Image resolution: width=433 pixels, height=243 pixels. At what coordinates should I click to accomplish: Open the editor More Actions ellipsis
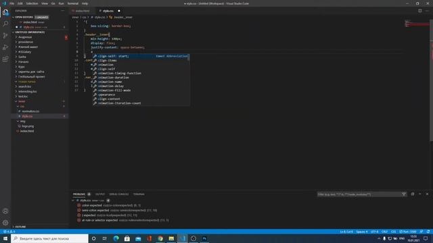(427, 11)
